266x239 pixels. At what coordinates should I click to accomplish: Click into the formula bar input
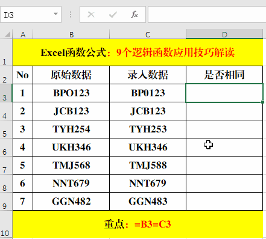(x=207, y=14)
